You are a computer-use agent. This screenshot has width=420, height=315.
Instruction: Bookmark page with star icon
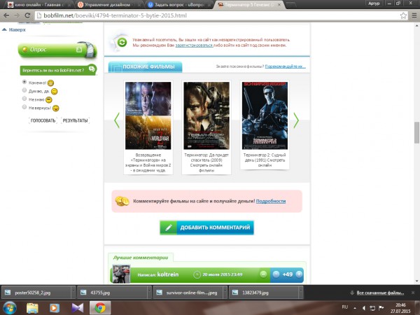click(403, 15)
